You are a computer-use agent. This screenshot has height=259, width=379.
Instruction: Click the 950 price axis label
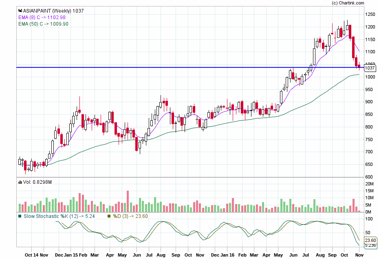[369, 89]
